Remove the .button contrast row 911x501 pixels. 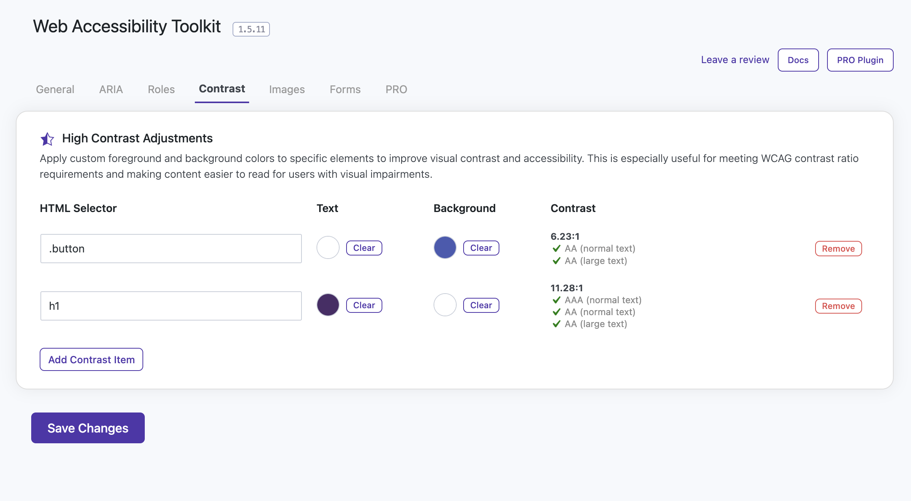click(x=838, y=249)
